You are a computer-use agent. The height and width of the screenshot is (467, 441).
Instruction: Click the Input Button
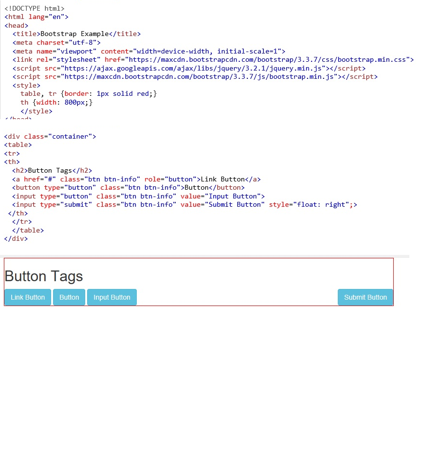[x=112, y=297]
